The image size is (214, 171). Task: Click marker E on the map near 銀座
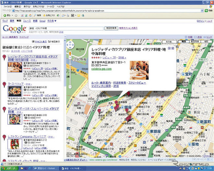pyautogui.click(x=127, y=111)
